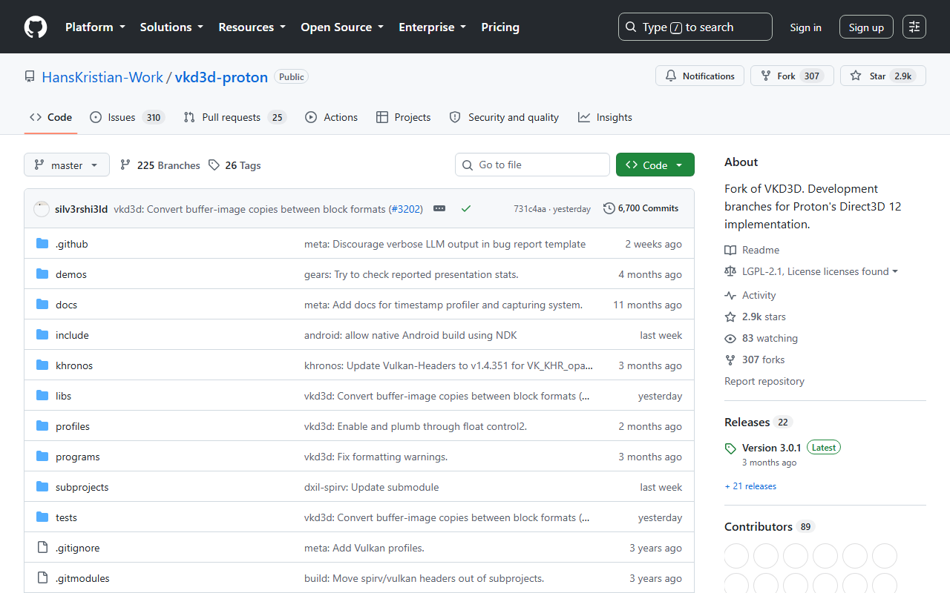Click the Sign up button
950x593 pixels.
click(866, 27)
